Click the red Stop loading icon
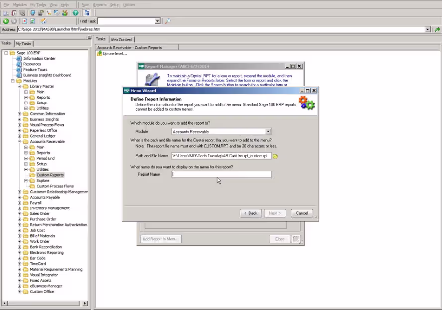 click(x=24, y=21)
